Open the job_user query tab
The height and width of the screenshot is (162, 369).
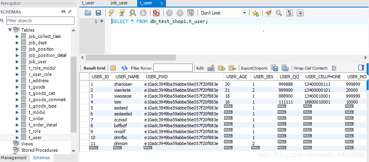(x=119, y=3)
